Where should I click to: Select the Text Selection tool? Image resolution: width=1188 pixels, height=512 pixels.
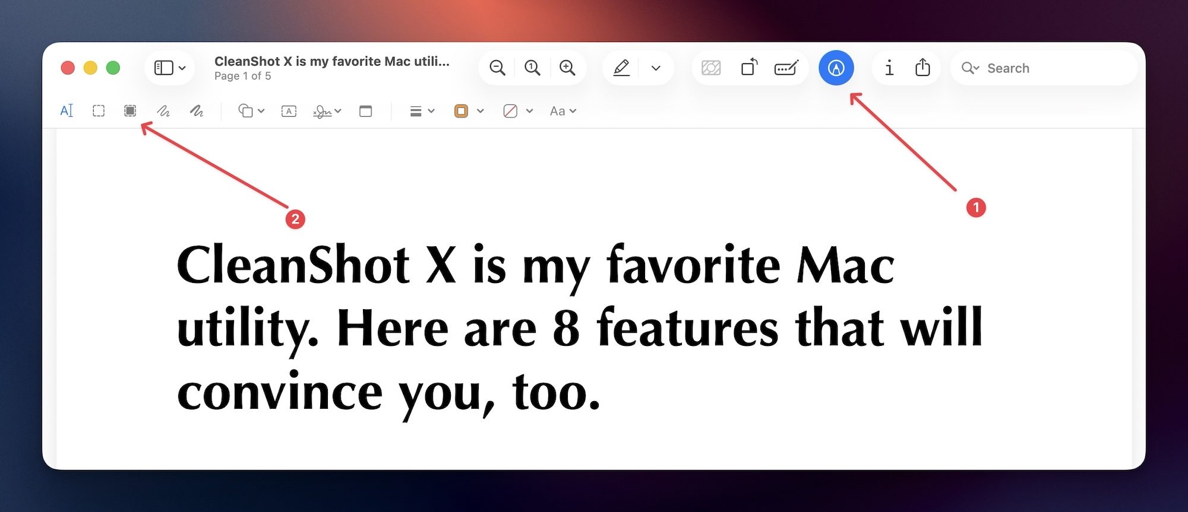click(67, 111)
